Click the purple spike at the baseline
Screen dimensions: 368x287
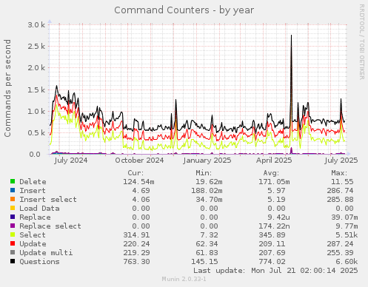tap(291, 151)
